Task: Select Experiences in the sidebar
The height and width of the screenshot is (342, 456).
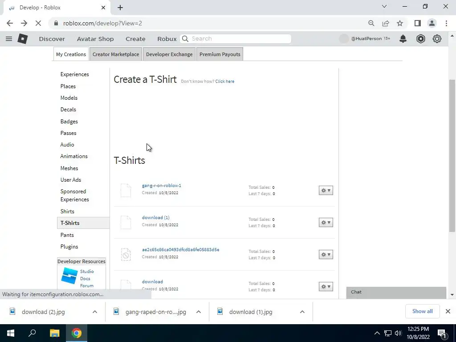Action: [x=75, y=74]
